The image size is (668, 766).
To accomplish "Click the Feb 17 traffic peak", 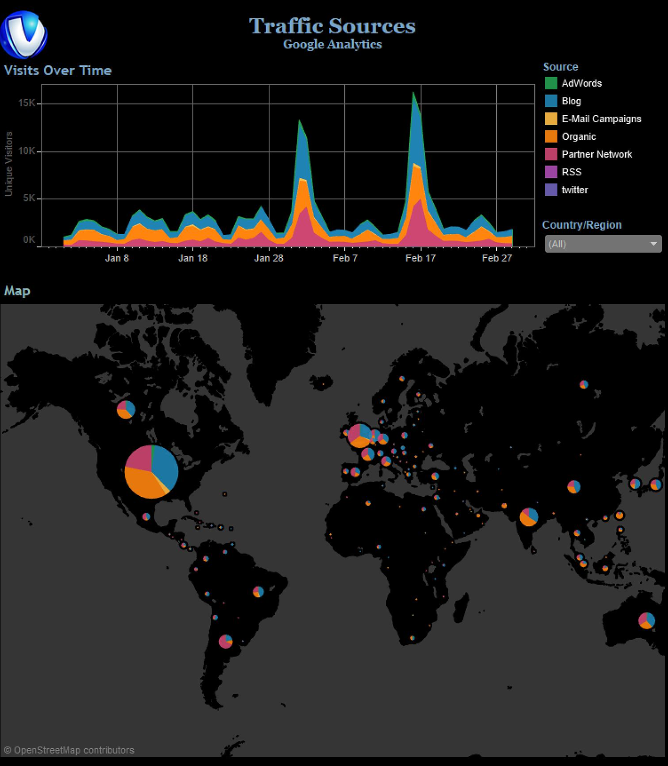I will (x=414, y=94).
